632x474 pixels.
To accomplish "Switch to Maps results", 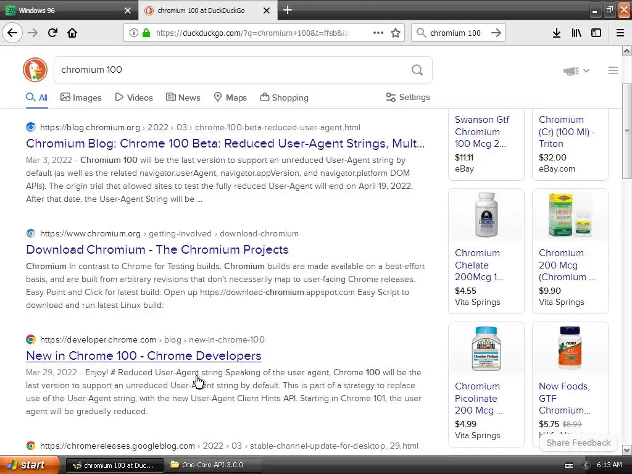I will point(230,98).
